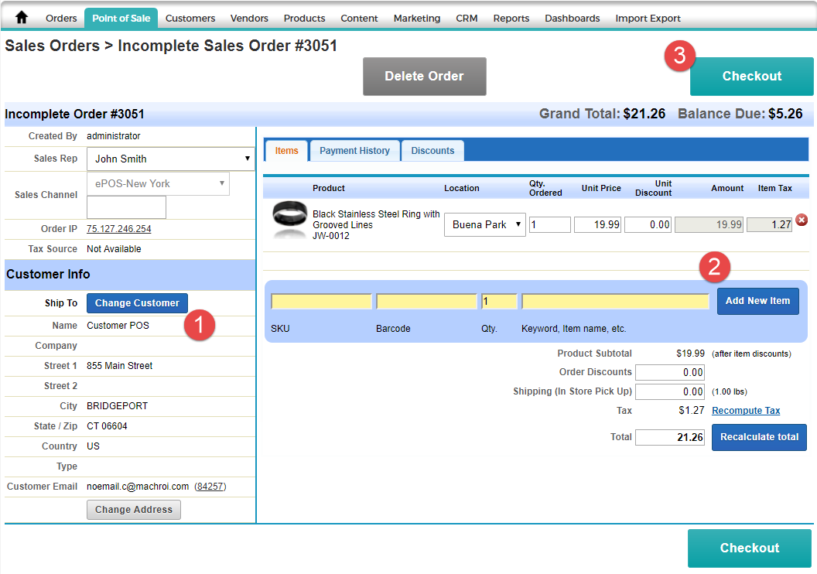Open the Content menu
This screenshot has height=574, width=817.
click(x=359, y=19)
